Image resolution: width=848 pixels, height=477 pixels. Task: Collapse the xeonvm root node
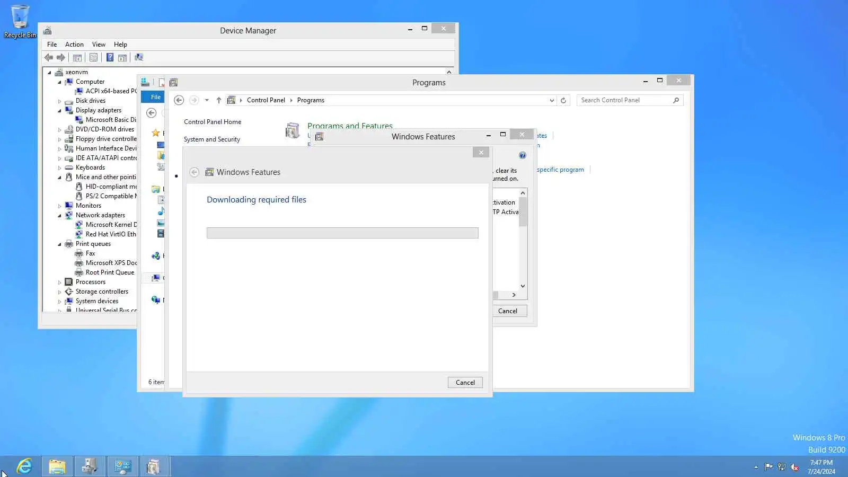click(x=50, y=72)
